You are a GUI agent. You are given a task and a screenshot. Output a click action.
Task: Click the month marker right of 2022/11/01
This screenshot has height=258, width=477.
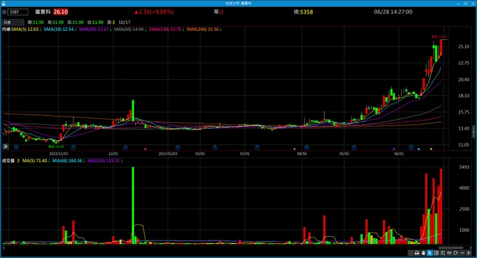[73, 147]
